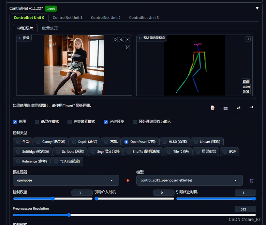Screen dimensions: 266x225
Task: Select the OpenPose control type
Action: 140,142
